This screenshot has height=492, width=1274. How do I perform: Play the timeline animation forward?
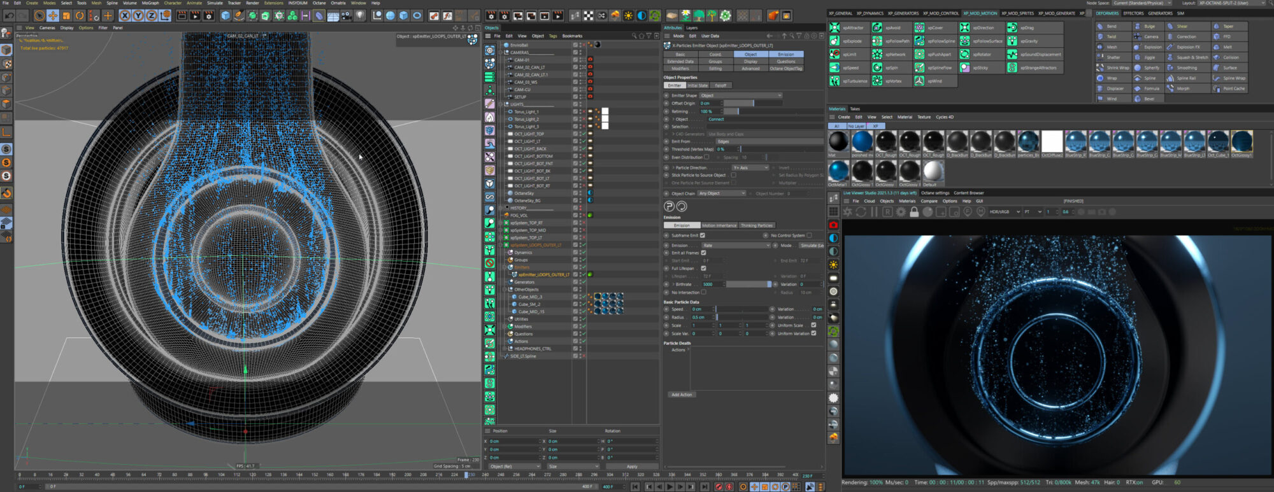669,487
